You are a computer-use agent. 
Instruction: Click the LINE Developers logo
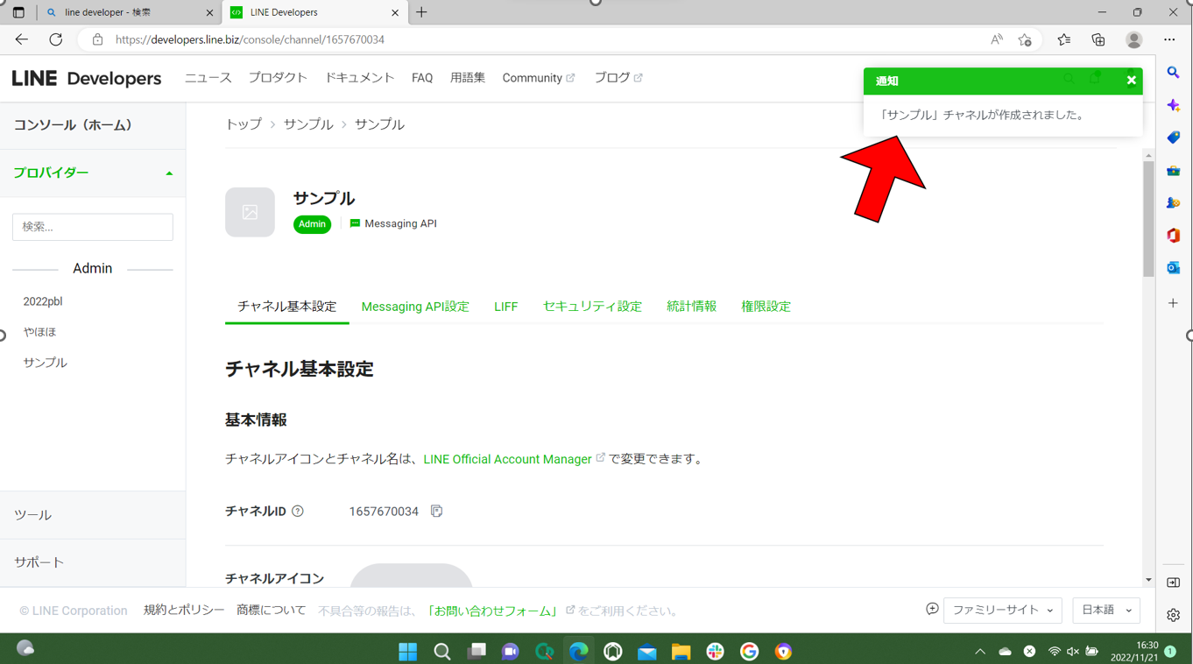(87, 78)
